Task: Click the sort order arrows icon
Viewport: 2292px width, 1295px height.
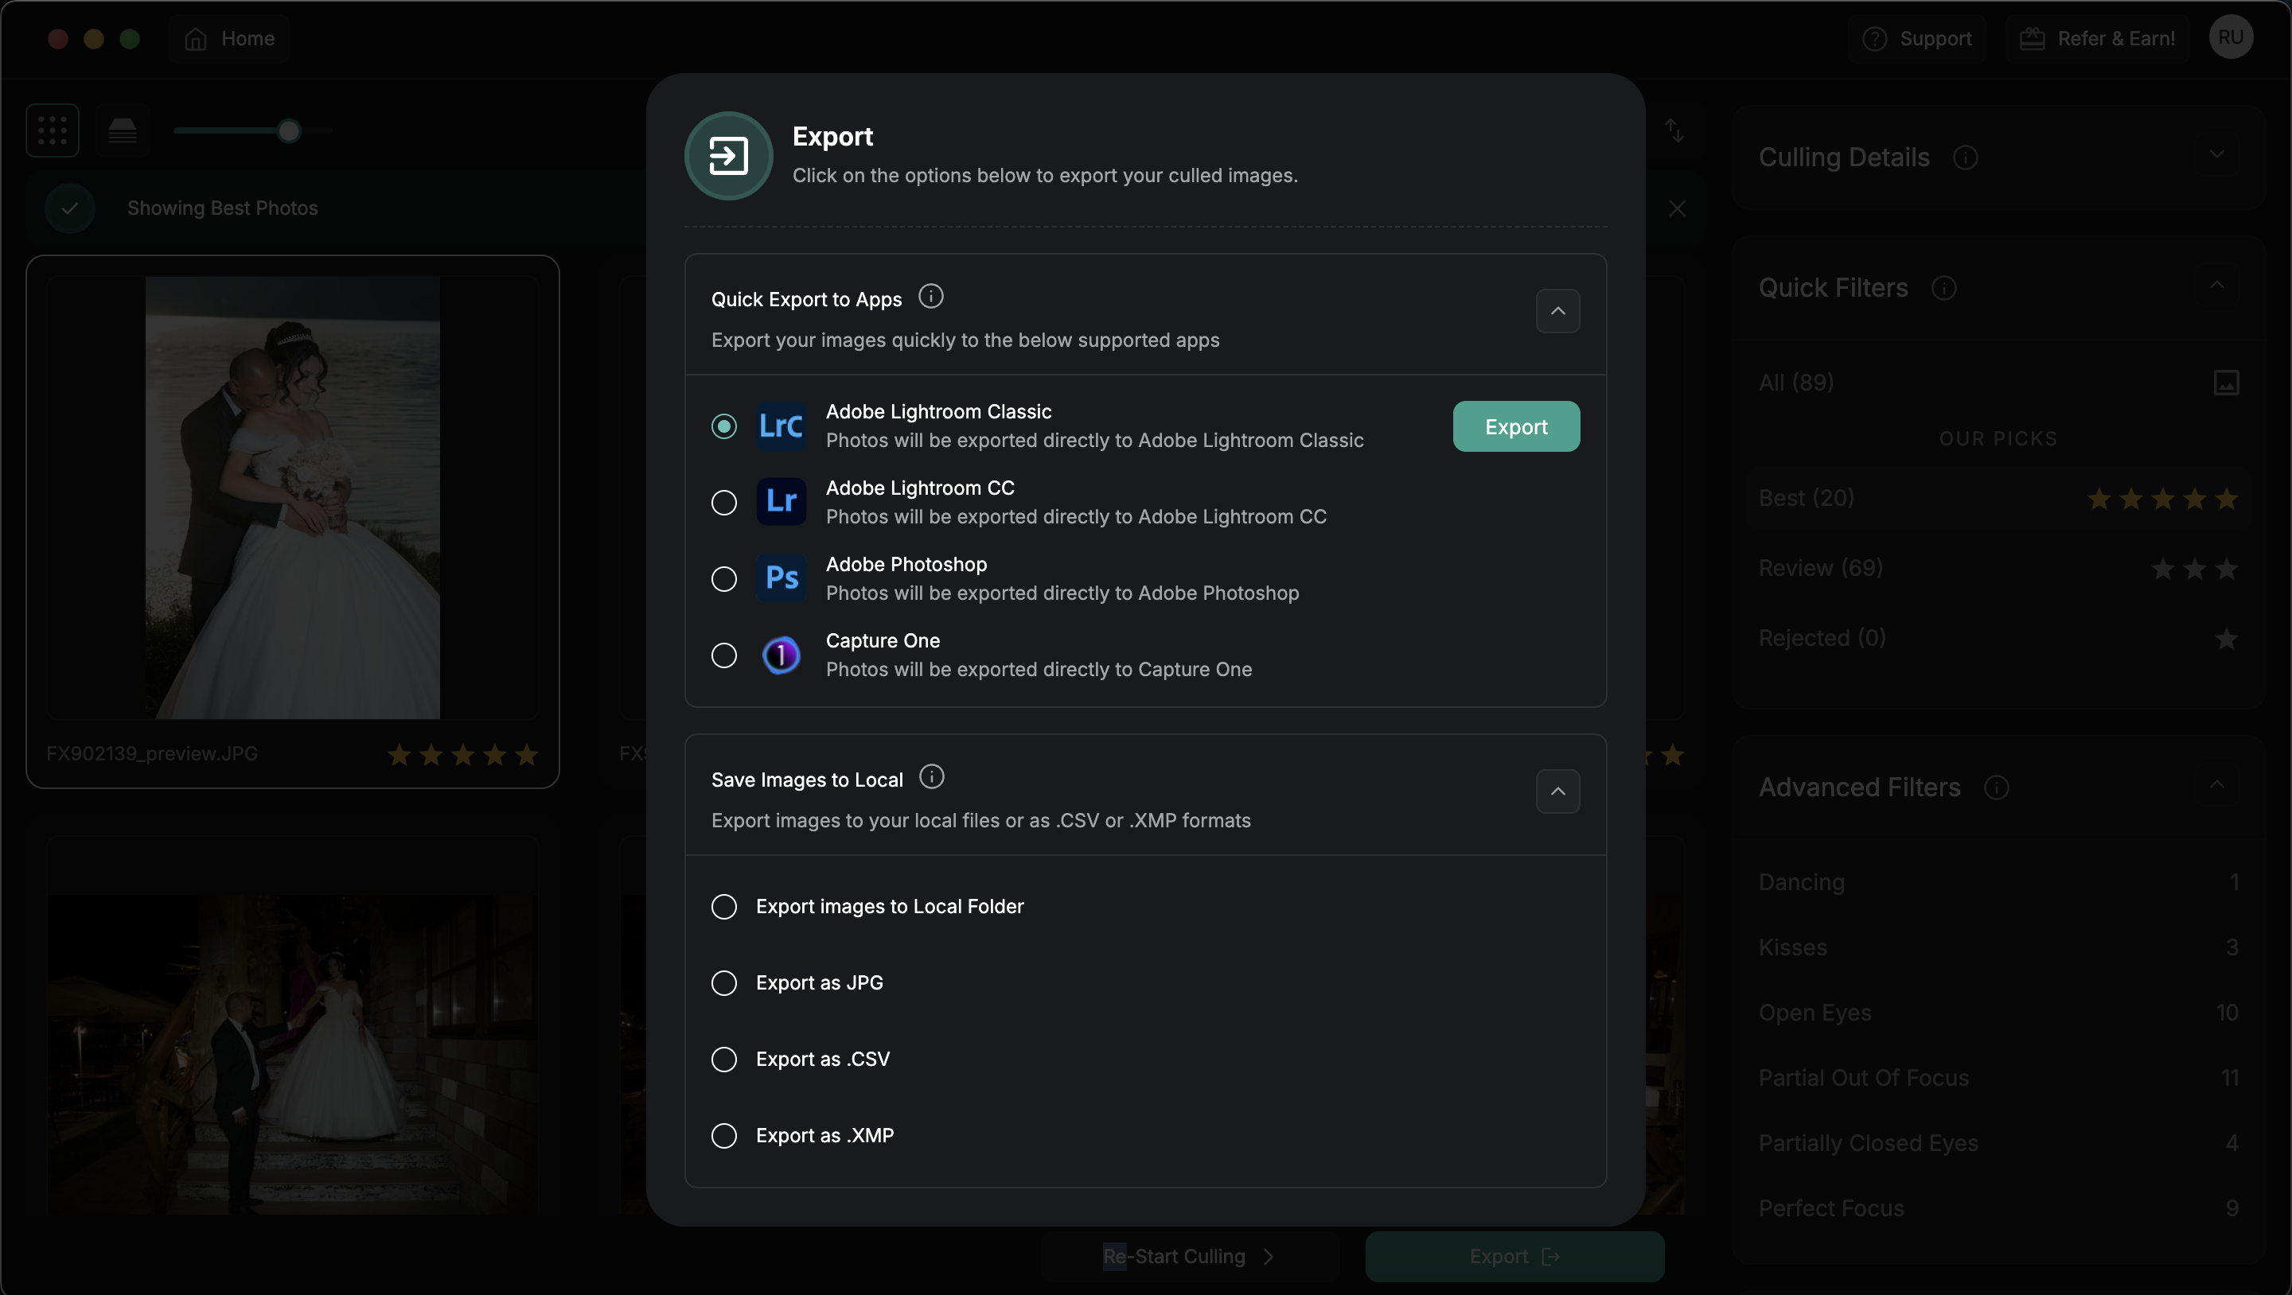Action: click(x=1674, y=130)
